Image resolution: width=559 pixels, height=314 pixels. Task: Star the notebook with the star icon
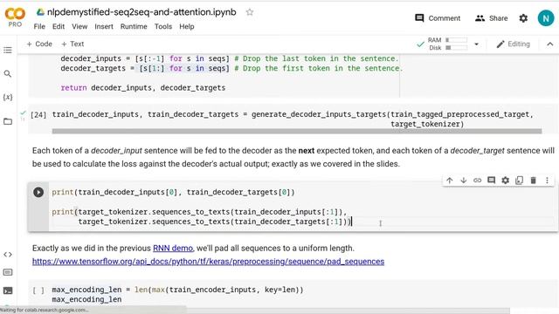250,12
